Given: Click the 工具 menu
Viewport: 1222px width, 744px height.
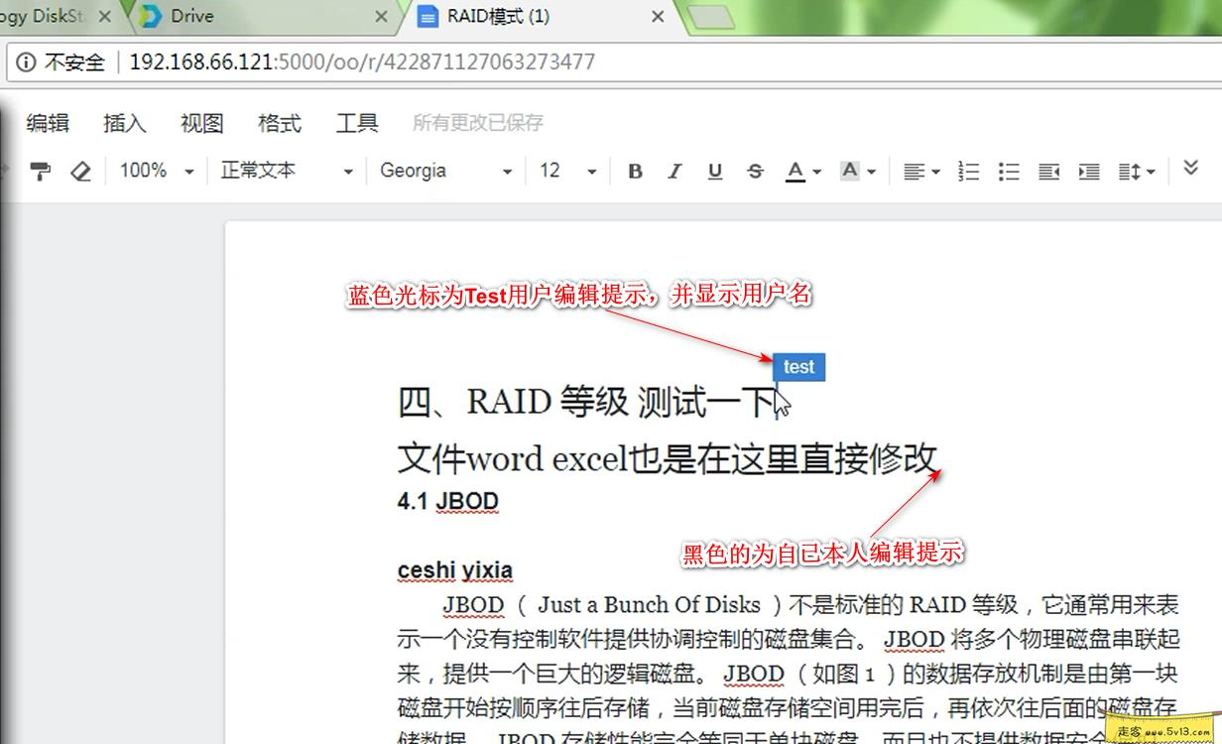Looking at the screenshot, I should pos(357,122).
